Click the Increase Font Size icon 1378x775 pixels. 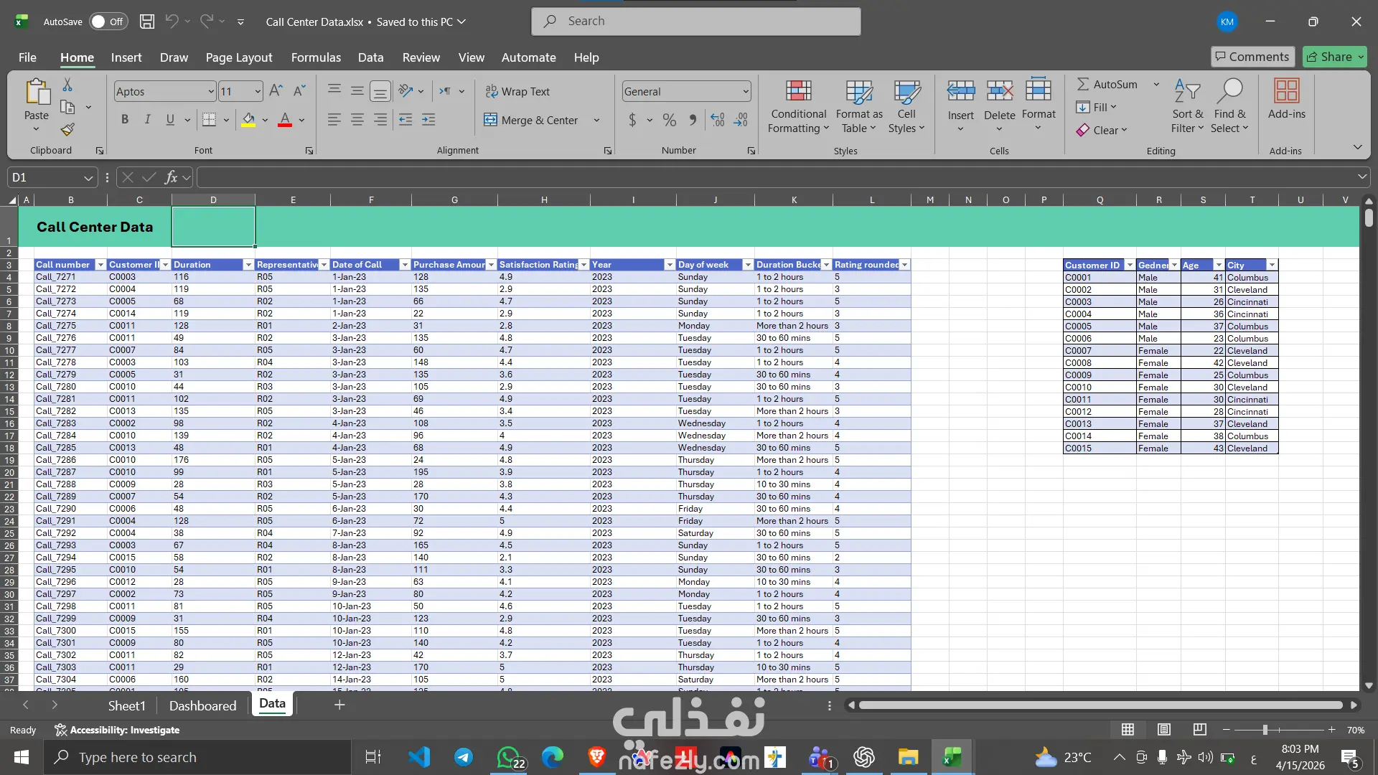pyautogui.click(x=276, y=91)
